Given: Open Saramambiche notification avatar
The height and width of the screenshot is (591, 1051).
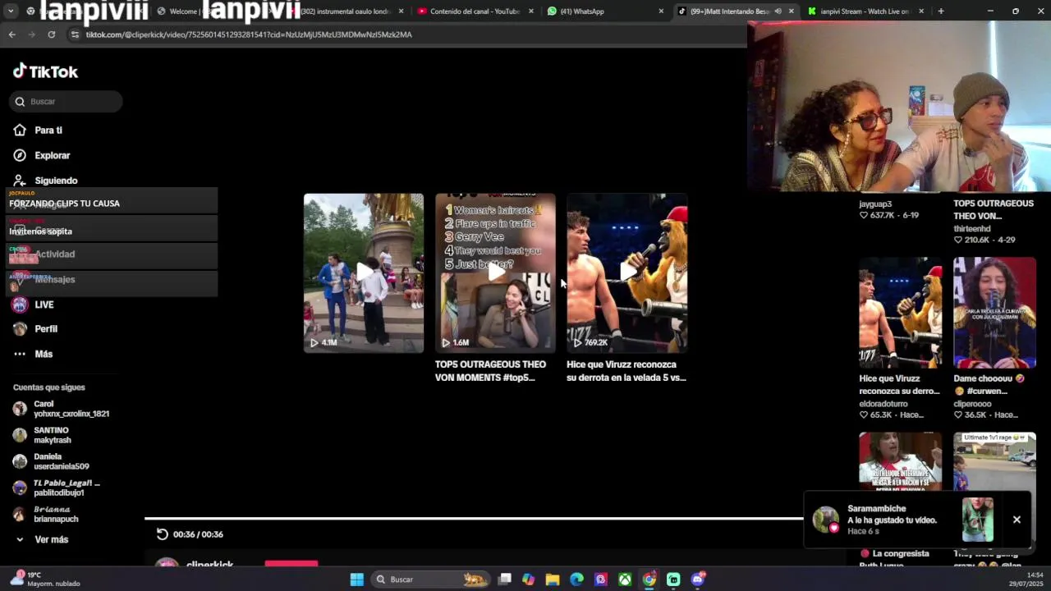Looking at the screenshot, I should 826,520.
